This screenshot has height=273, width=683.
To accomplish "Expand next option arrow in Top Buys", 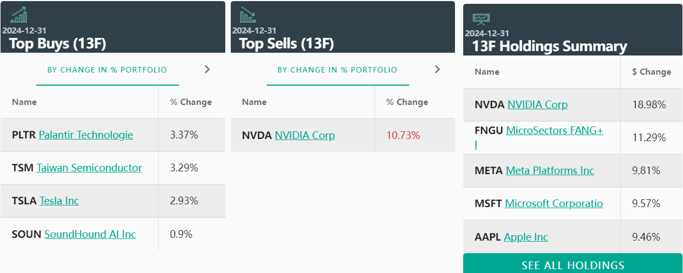I will click(x=207, y=69).
